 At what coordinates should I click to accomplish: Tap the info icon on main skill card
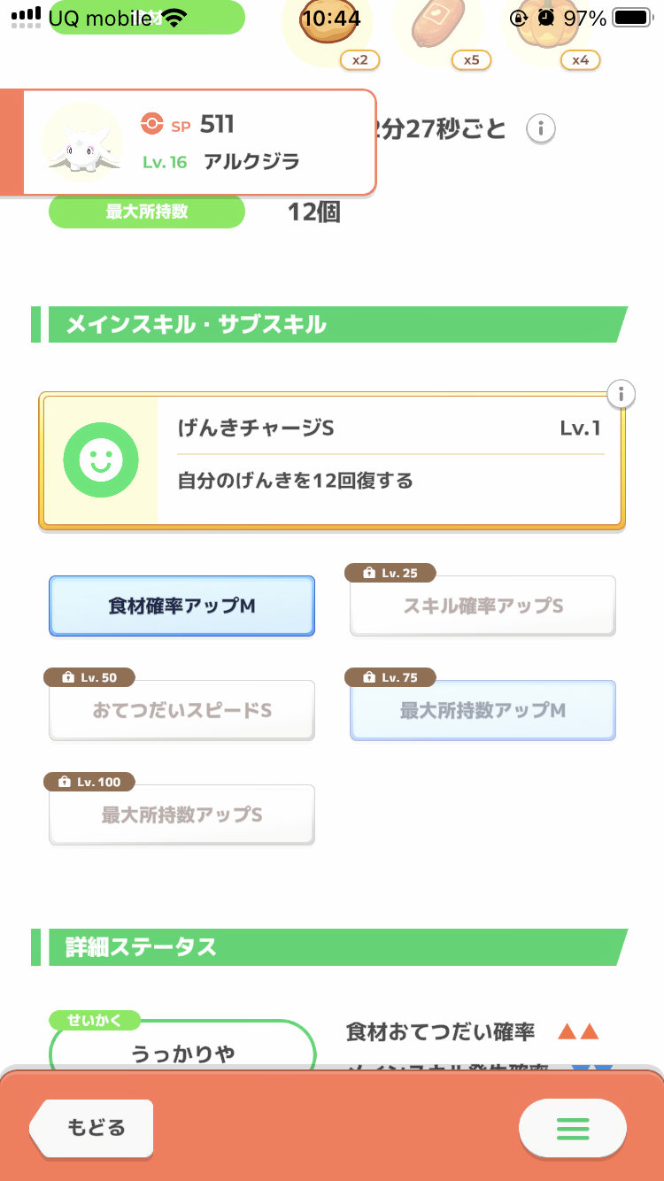[x=622, y=393]
